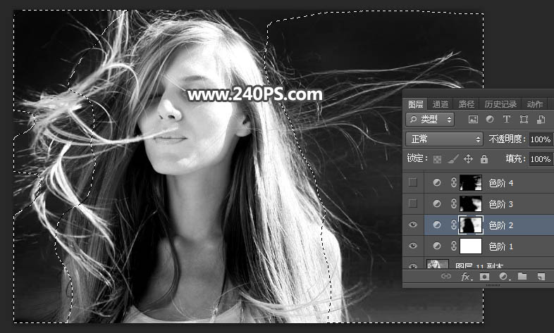The width and height of the screenshot is (554, 333).
Task: Hide the 色阶 2 layer eye
Action: point(412,225)
